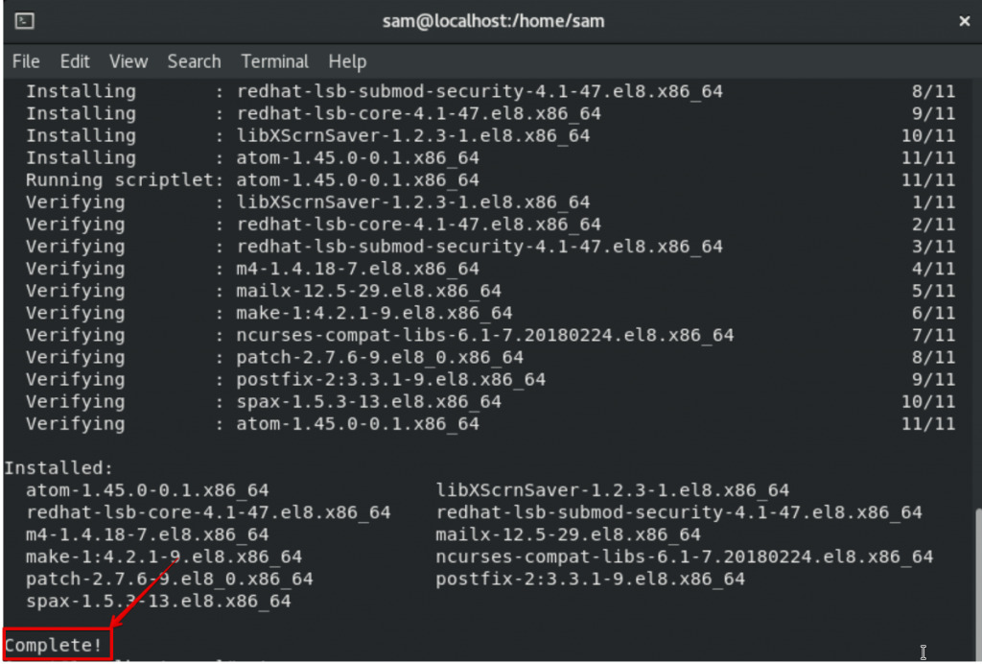
Task: Click spax-1.5.3-13 in the Installed list
Action: tap(158, 601)
